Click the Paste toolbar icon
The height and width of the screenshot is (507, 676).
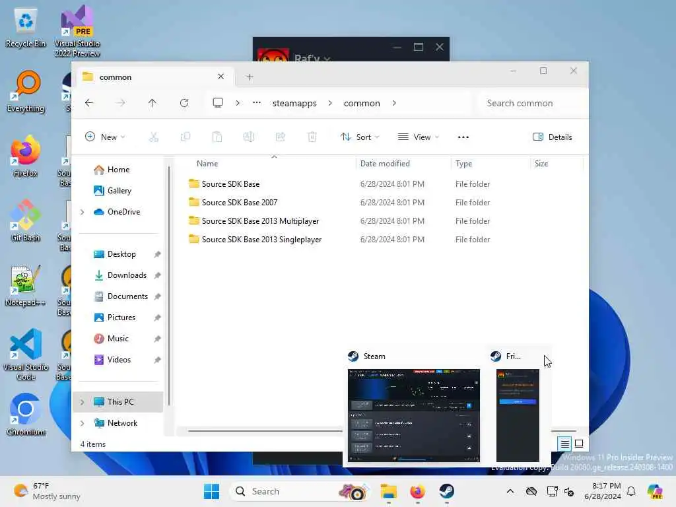pyautogui.click(x=217, y=137)
